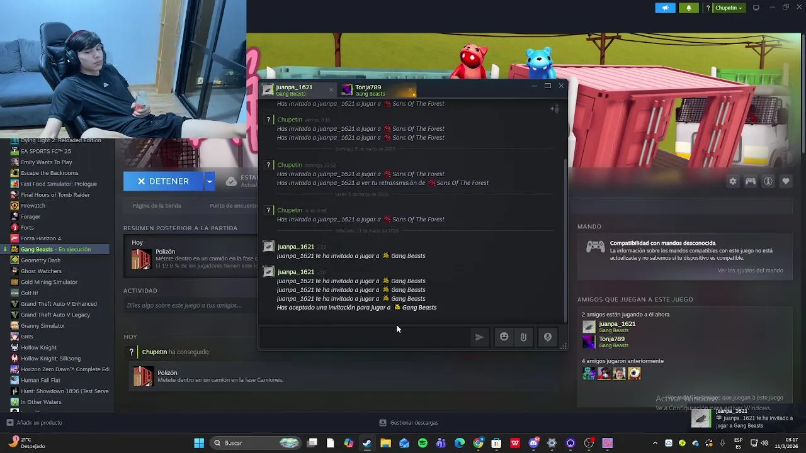Open Spotify from taskbar

pyautogui.click(x=423, y=443)
